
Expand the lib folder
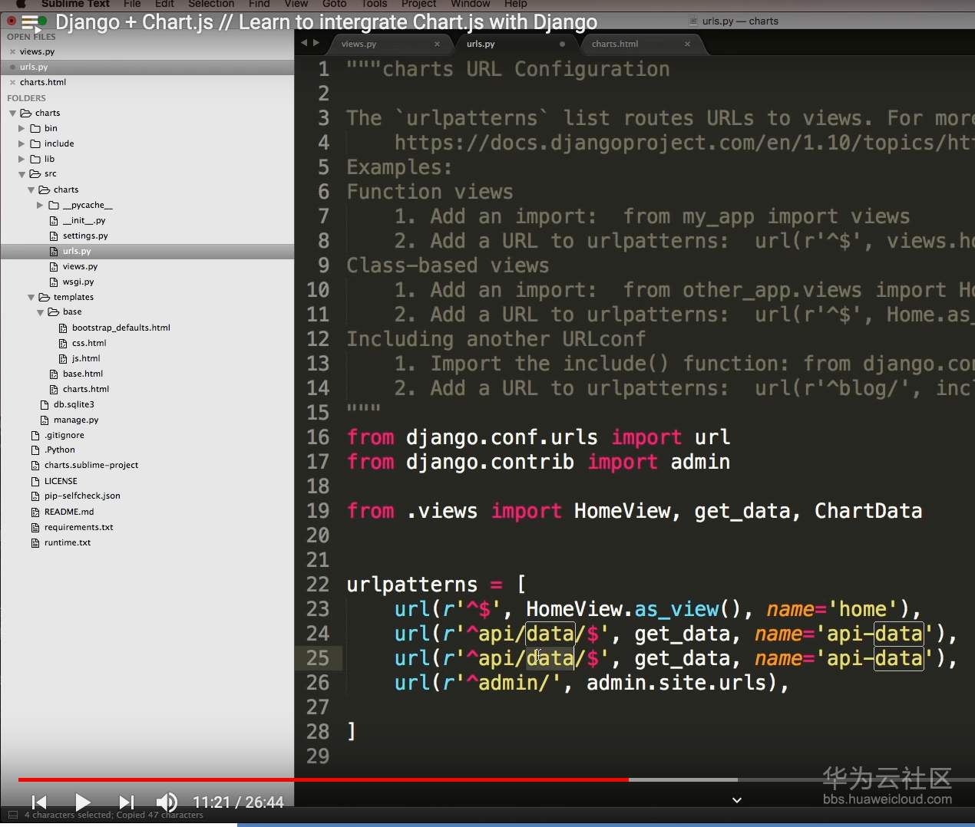[21, 159]
